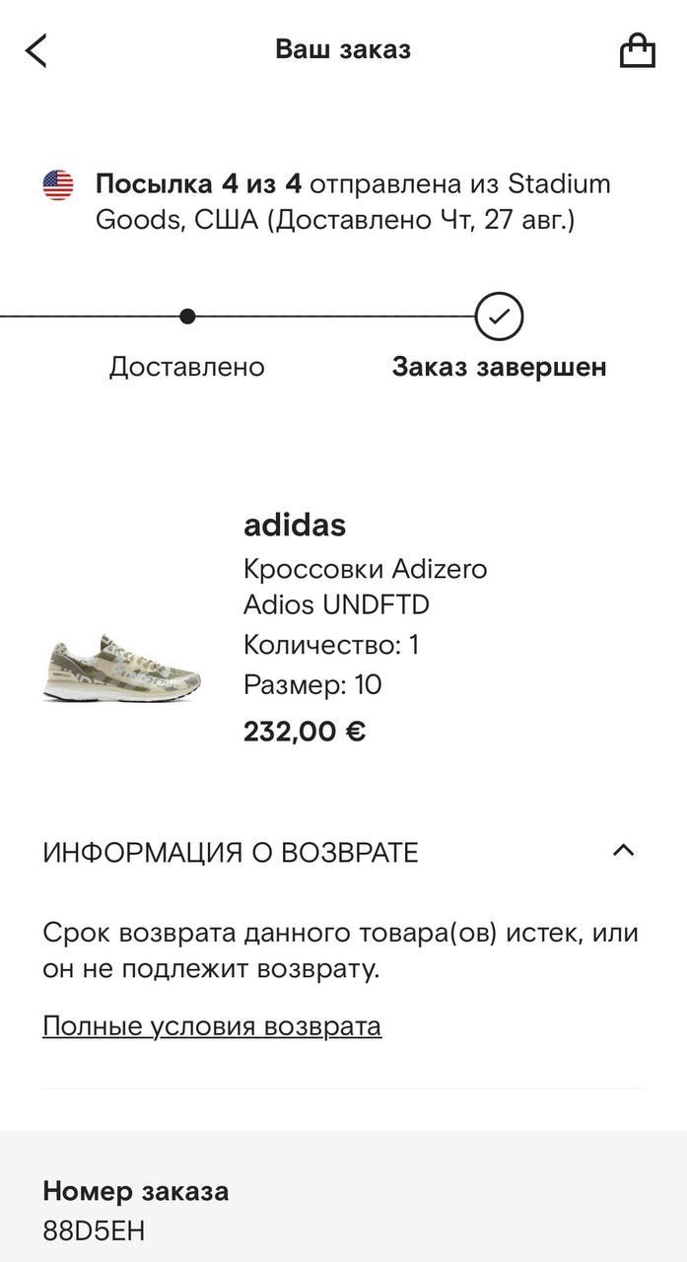
Task: Tap the Ваш заказ page title
Action: pos(343,49)
